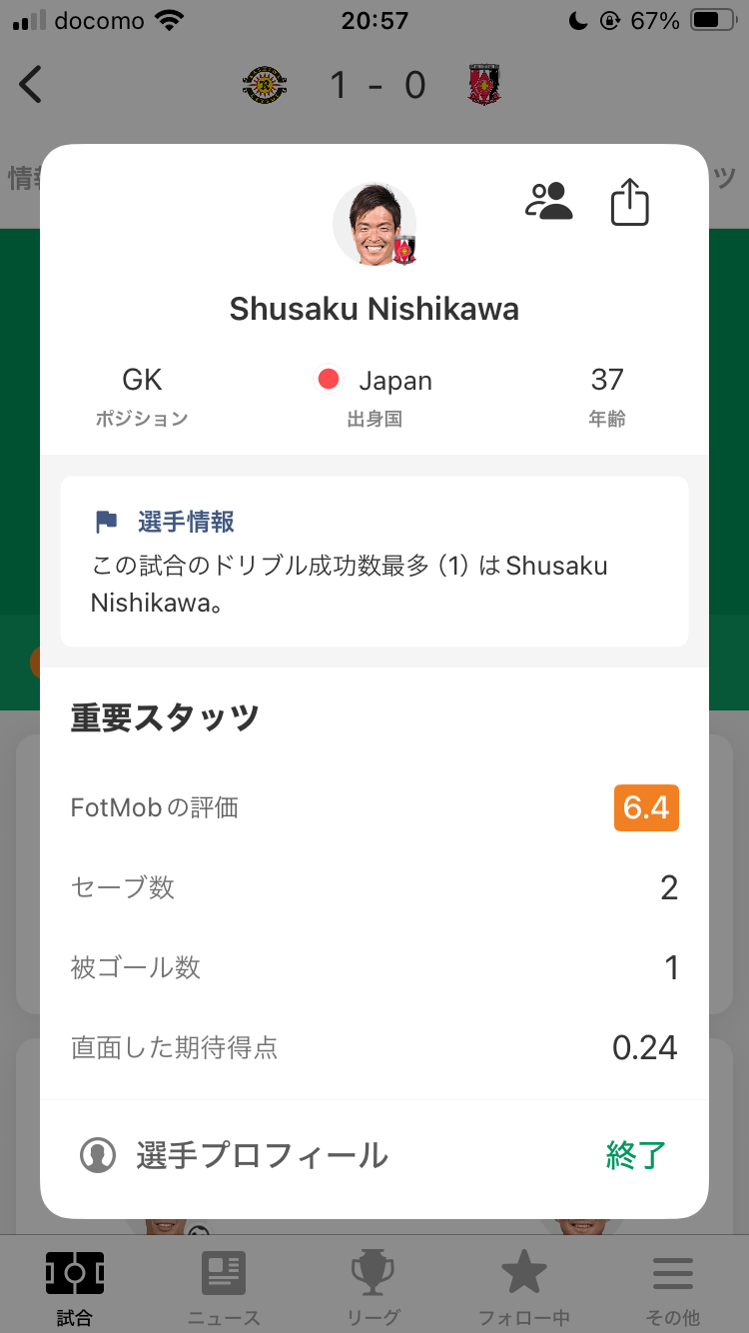
Task: Tap the red Japan flag circle
Action: tap(329, 380)
